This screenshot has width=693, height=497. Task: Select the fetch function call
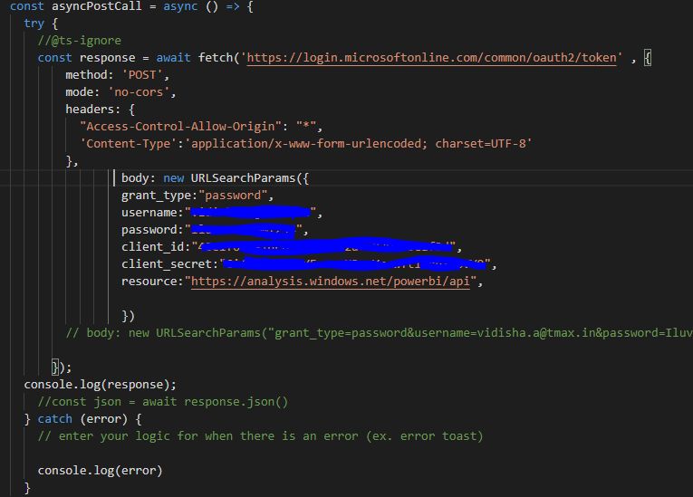216,58
